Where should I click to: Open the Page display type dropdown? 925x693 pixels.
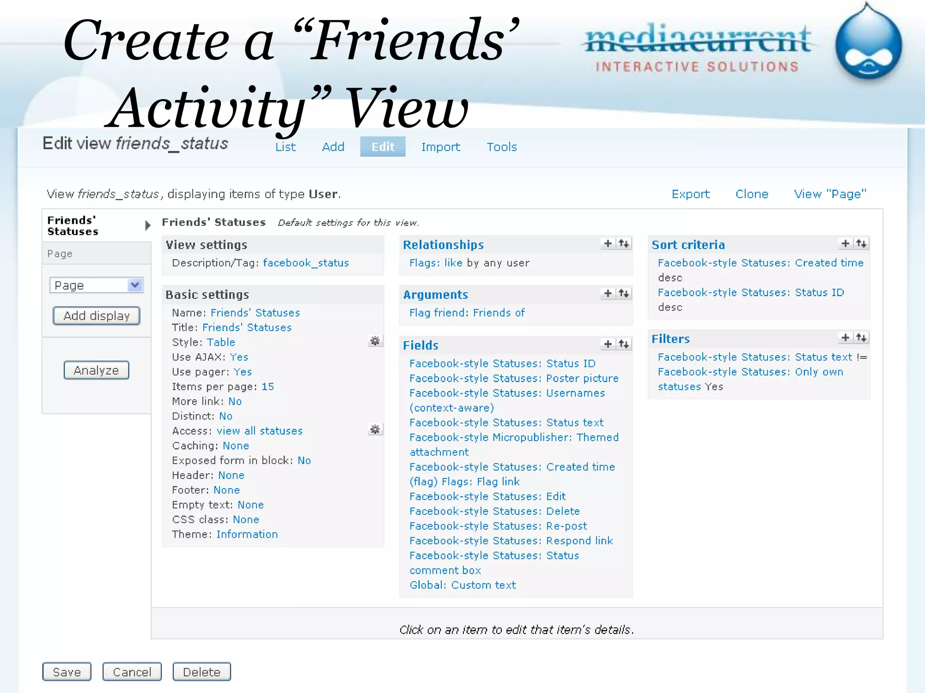point(96,285)
